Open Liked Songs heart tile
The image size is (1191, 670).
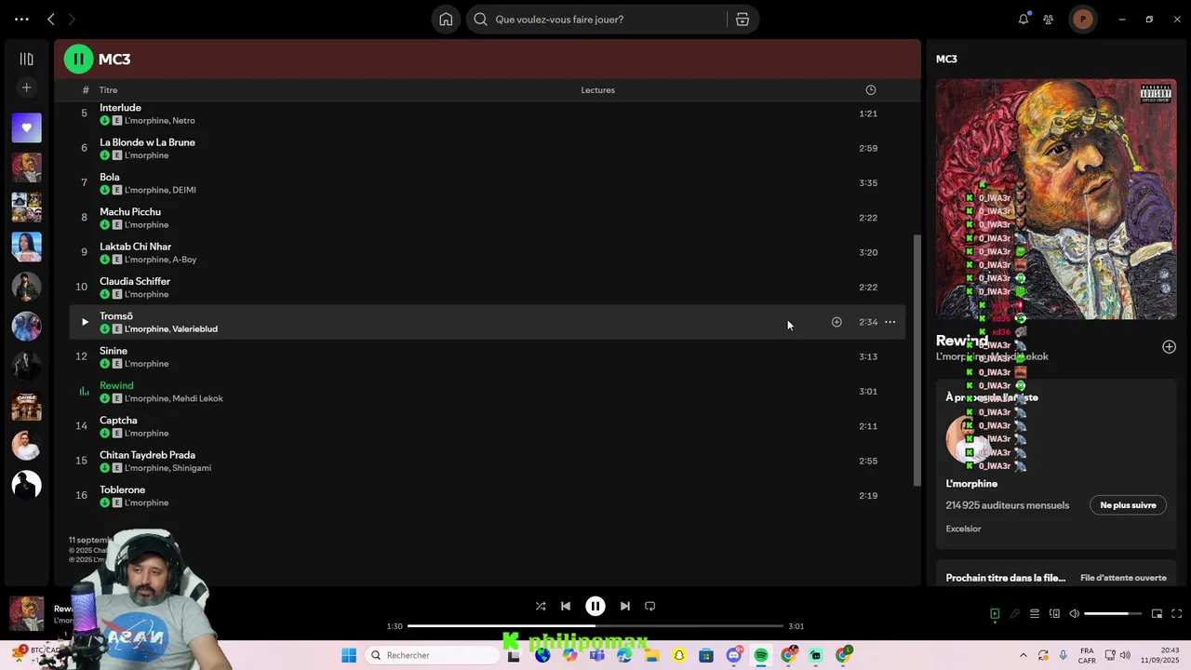pos(26,127)
